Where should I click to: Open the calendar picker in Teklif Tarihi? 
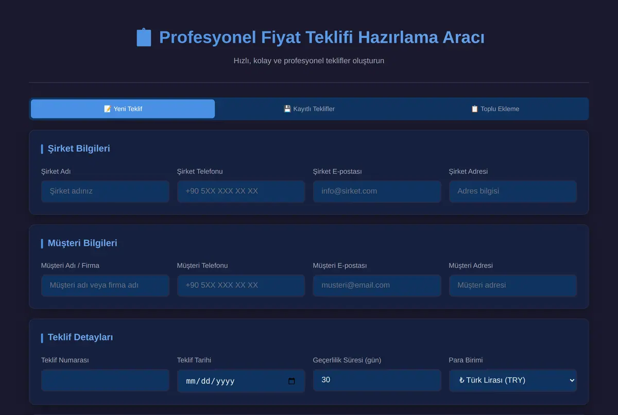coord(291,382)
